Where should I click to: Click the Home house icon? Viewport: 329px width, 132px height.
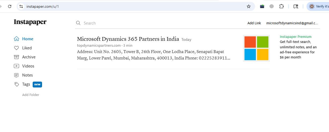coord(17,39)
